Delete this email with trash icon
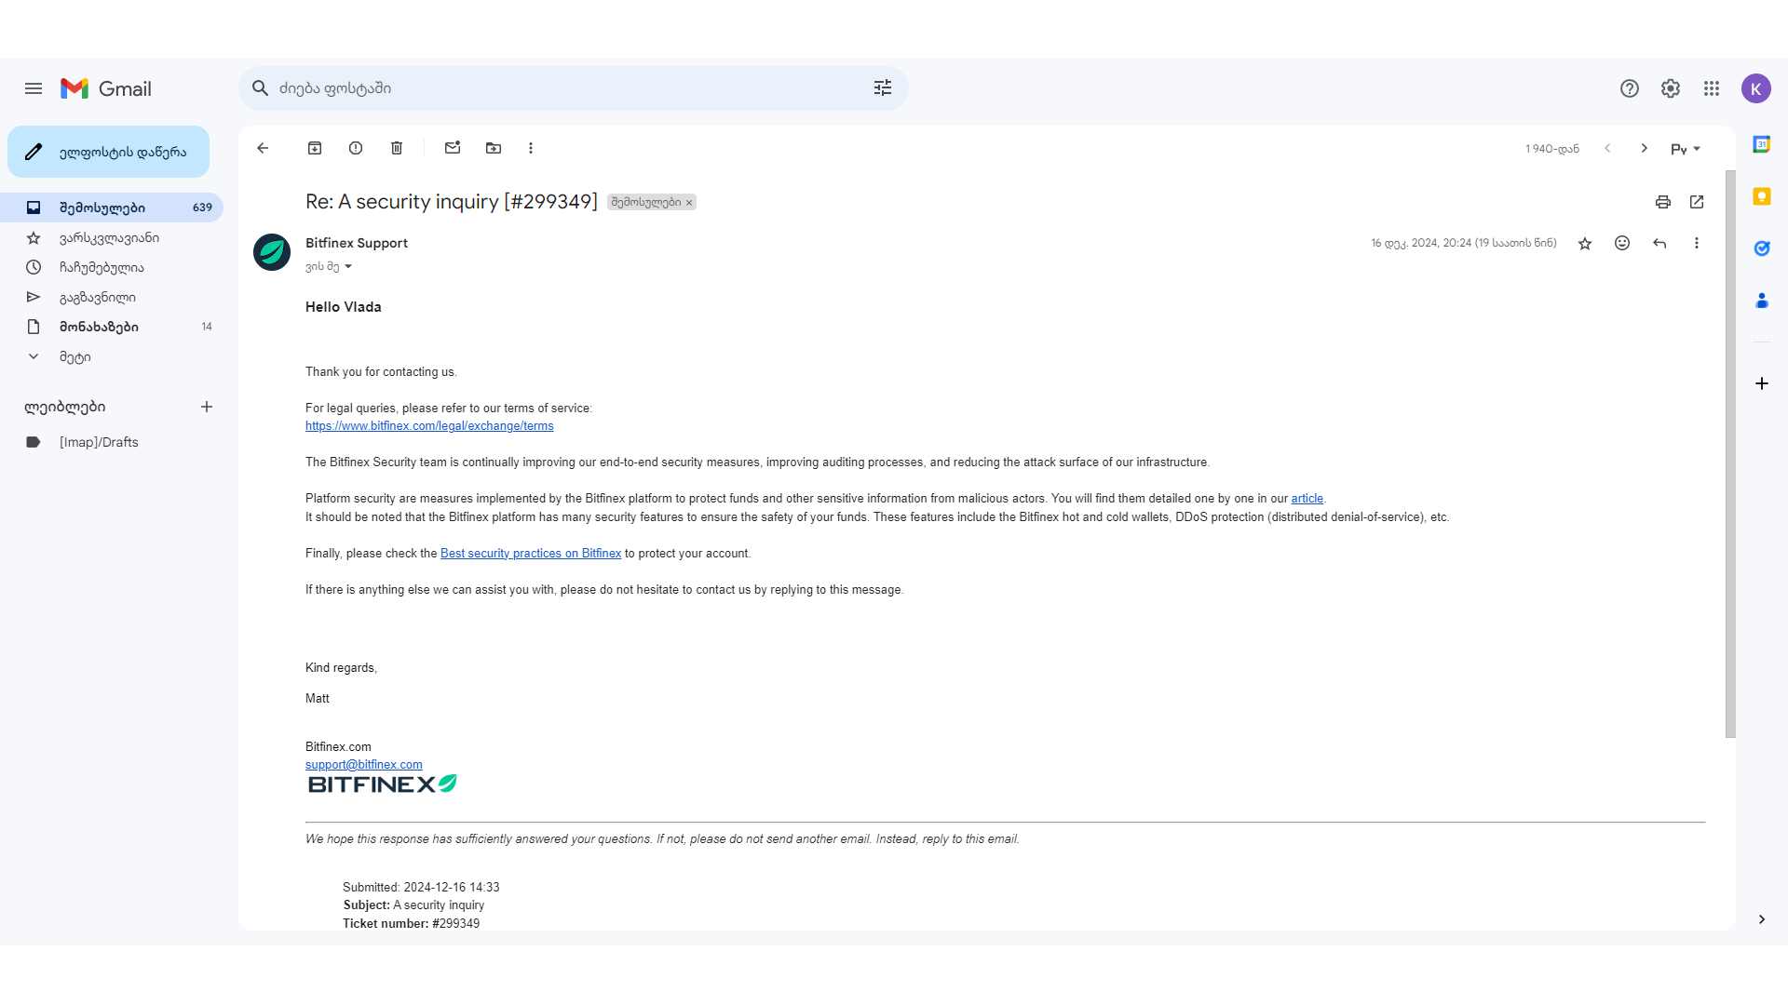 click(397, 148)
